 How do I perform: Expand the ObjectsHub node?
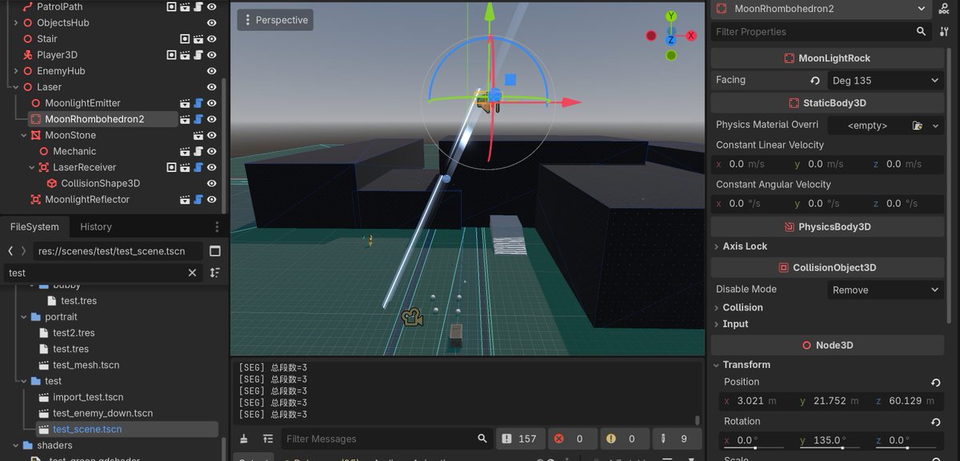(16, 22)
